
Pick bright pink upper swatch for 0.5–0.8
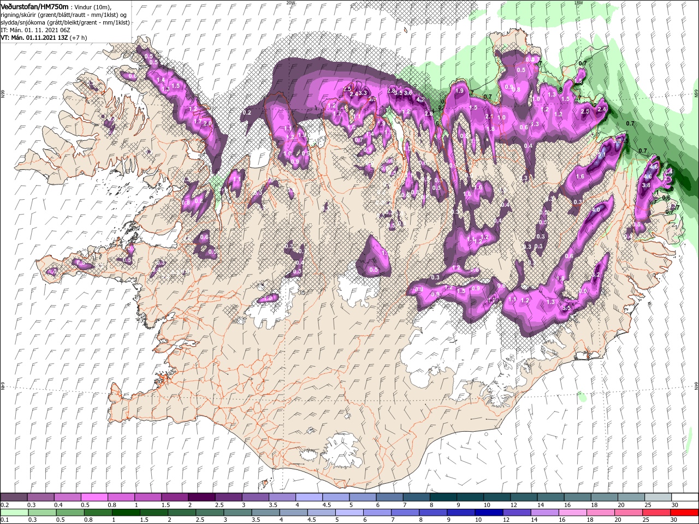click(94, 497)
